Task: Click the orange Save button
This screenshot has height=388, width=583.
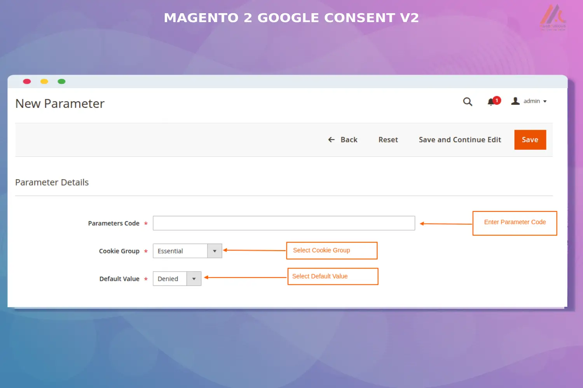Action: 530,140
